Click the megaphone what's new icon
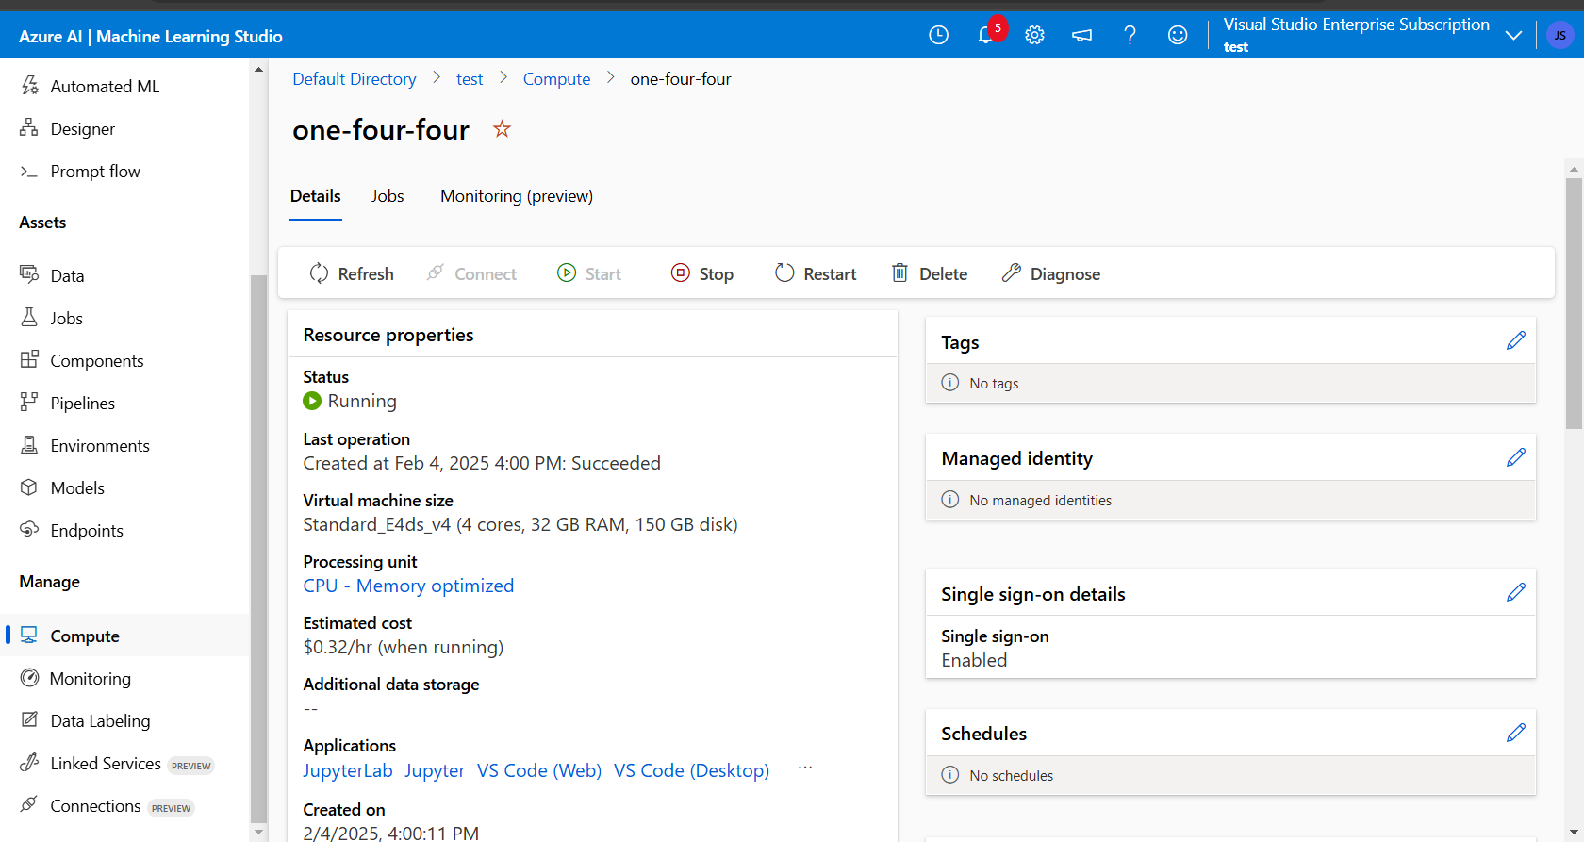This screenshot has height=842, width=1584. [1081, 35]
